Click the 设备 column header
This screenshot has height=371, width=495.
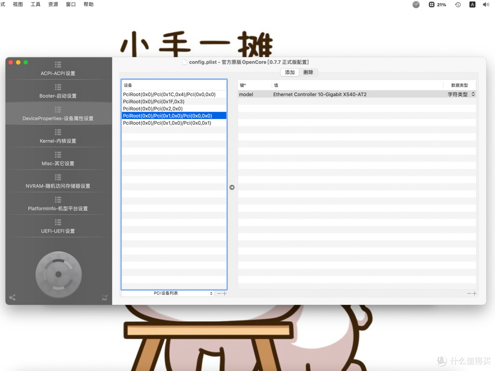point(174,85)
